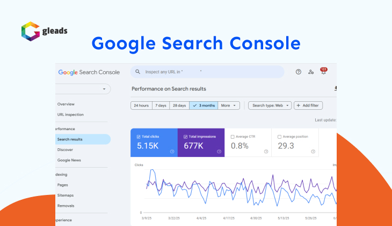
Task: Click the gleads logo icon
Action: click(x=31, y=31)
